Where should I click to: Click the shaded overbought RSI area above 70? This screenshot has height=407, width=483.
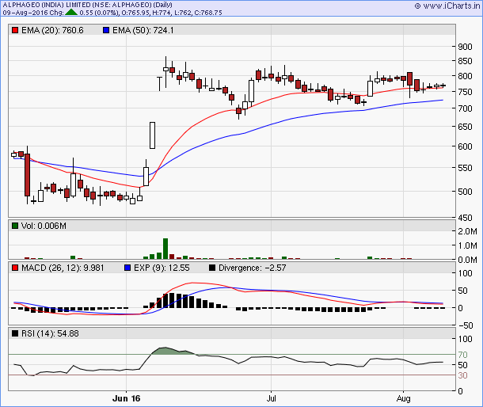pyautogui.click(x=172, y=351)
